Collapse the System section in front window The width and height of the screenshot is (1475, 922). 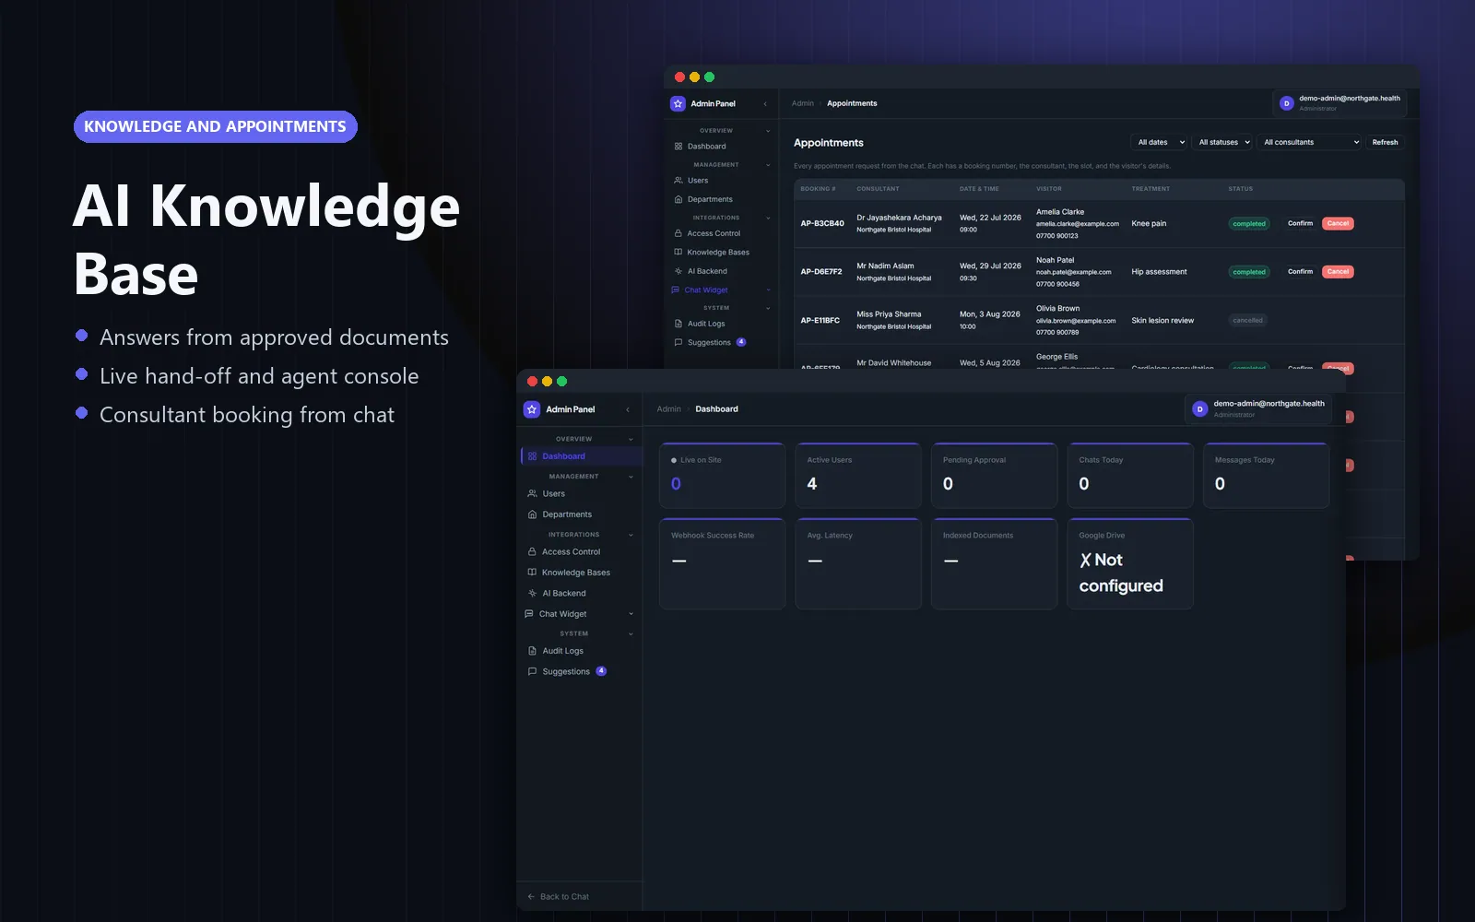pyautogui.click(x=631, y=633)
